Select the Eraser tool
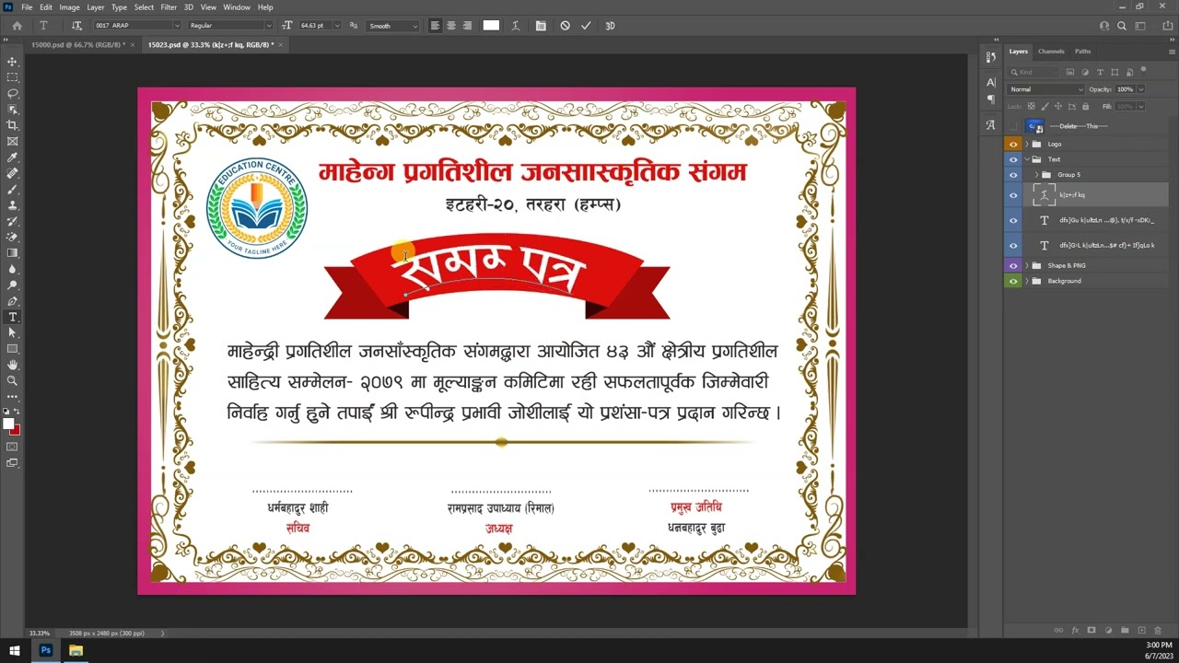Viewport: 1179px width, 663px height. (x=12, y=237)
